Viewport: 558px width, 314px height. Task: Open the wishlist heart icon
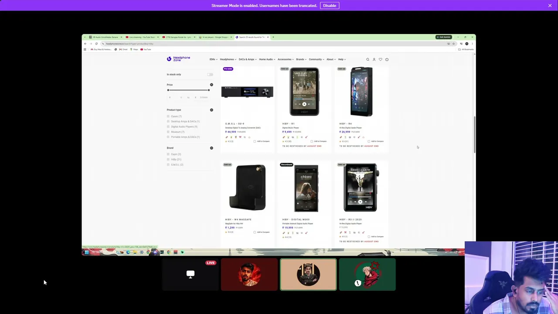point(380,59)
